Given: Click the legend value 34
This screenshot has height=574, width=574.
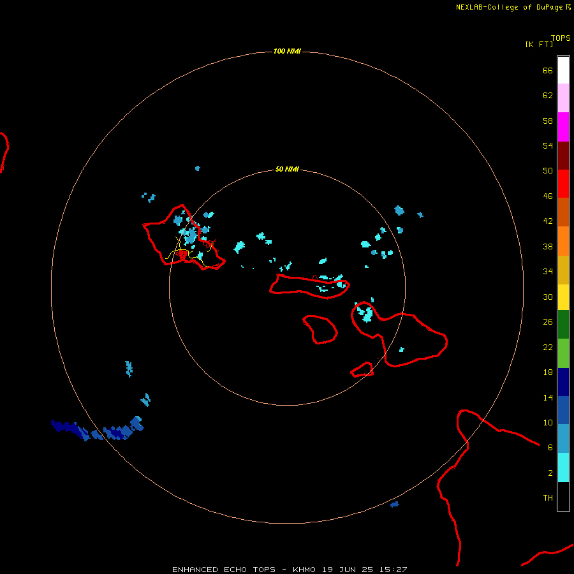Looking at the screenshot, I should click(x=548, y=271).
